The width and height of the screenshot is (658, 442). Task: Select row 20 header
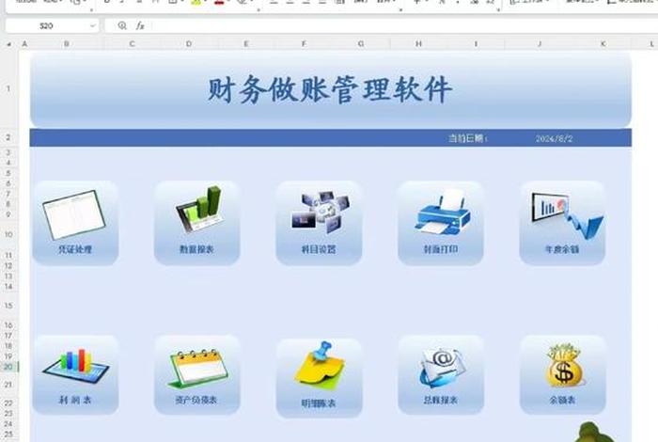click(x=8, y=367)
